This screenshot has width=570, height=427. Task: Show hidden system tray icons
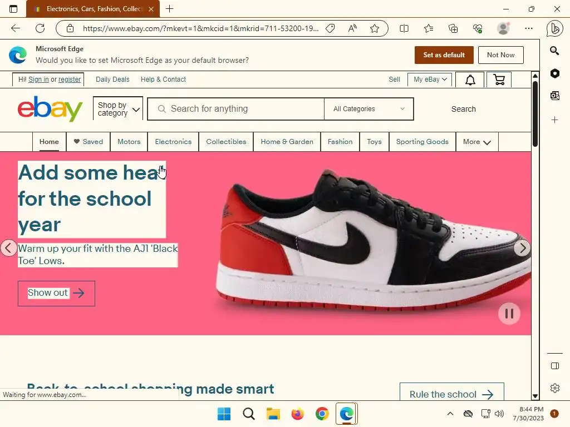(450, 414)
